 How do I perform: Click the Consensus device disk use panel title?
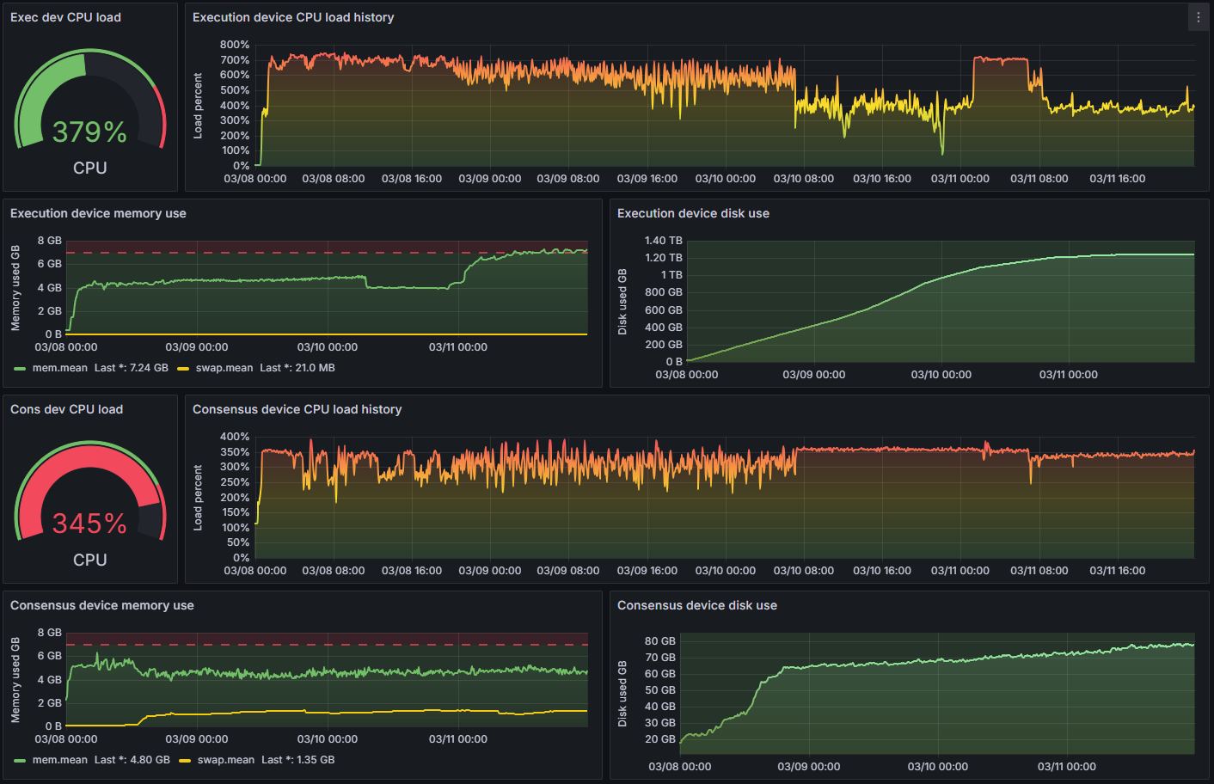(696, 604)
